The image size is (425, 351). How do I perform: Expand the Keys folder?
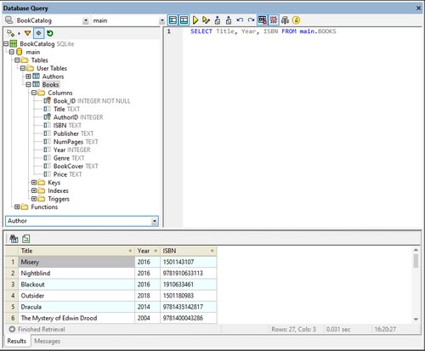34,183
